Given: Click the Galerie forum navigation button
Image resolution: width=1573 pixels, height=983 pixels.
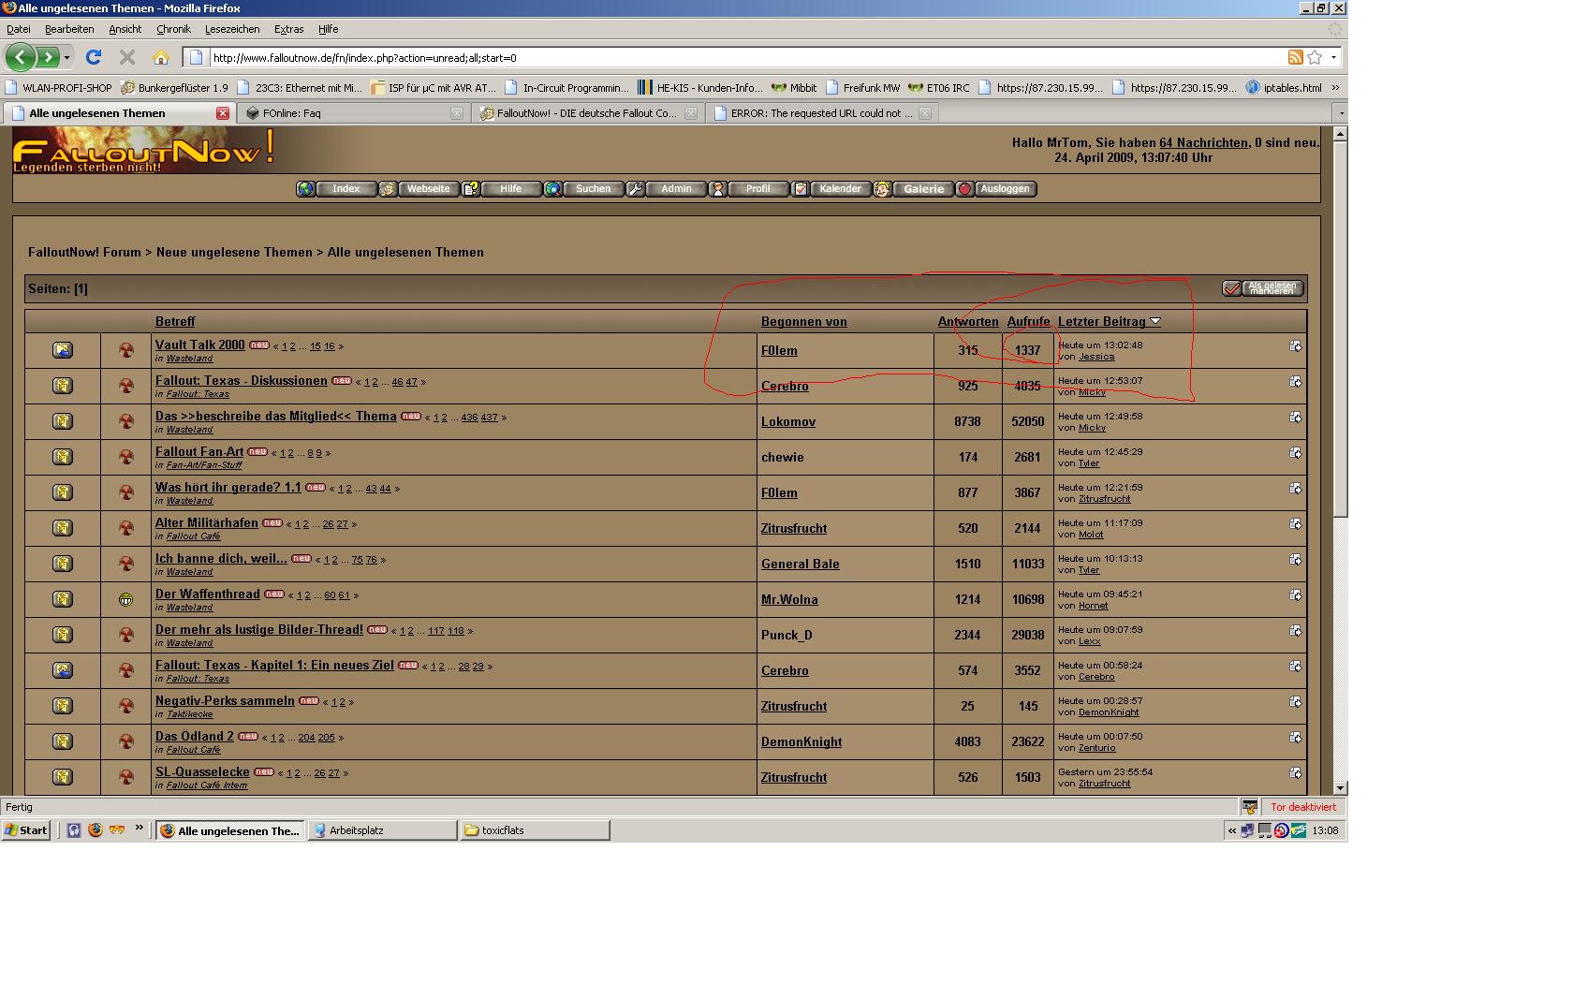Looking at the screenshot, I should [922, 189].
